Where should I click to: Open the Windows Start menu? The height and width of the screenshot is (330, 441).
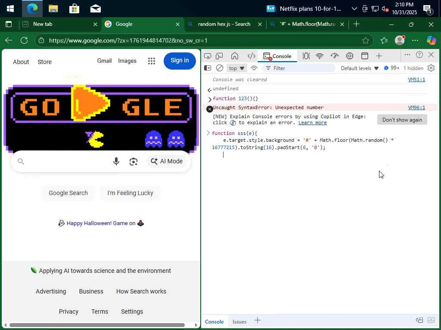tap(10, 9)
